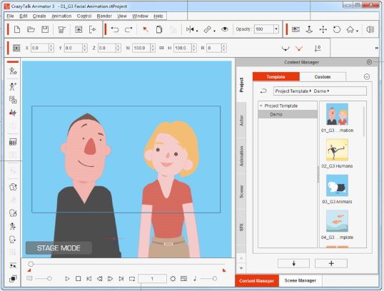
Task: Jump to the first frame
Action: (89, 279)
